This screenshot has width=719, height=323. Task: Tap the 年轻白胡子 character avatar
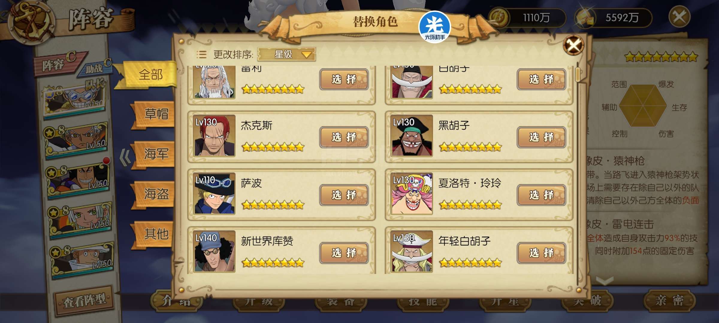point(412,251)
